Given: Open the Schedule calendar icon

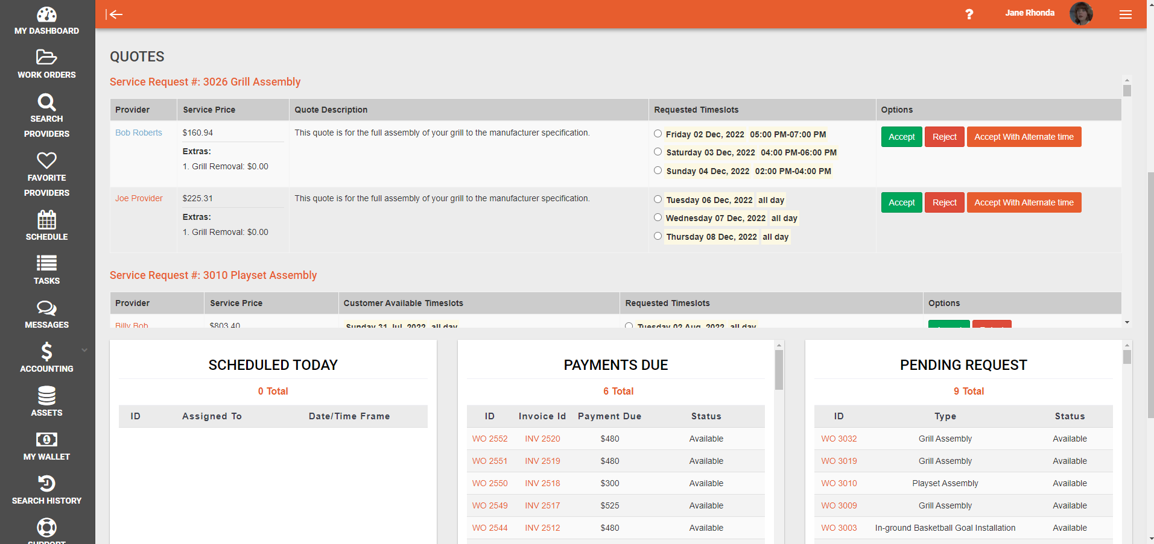Looking at the screenshot, I should (46, 219).
